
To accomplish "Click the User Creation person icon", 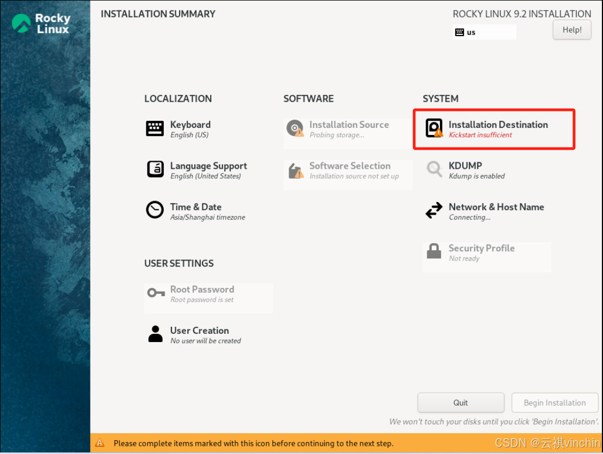I will pos(156,334).
